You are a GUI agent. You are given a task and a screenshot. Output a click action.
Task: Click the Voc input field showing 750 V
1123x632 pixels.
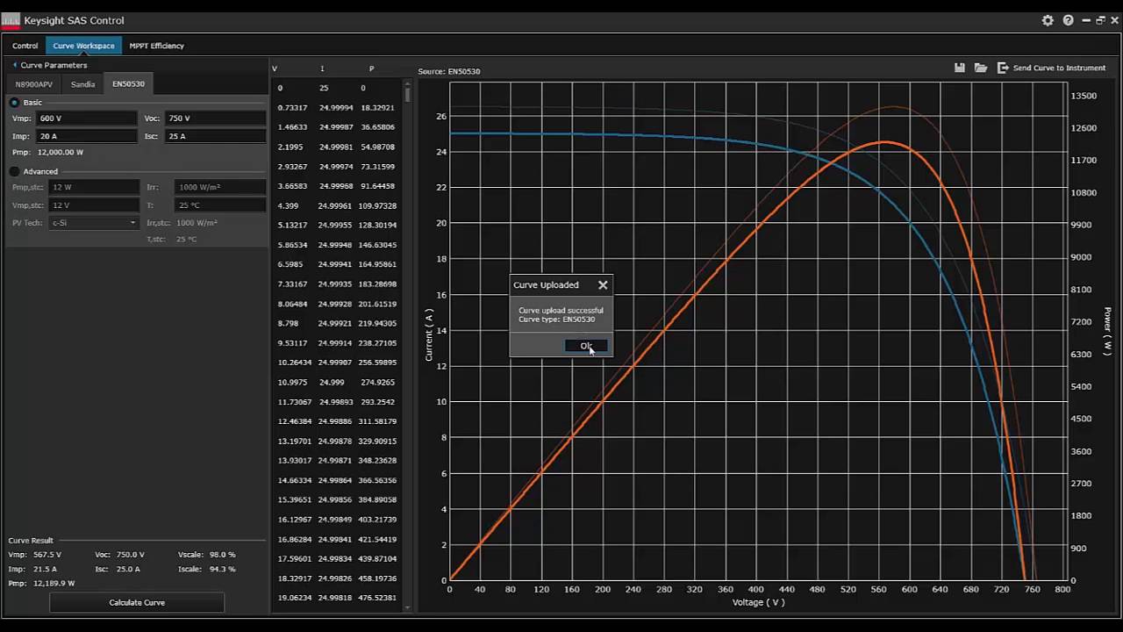pos(216,118)
